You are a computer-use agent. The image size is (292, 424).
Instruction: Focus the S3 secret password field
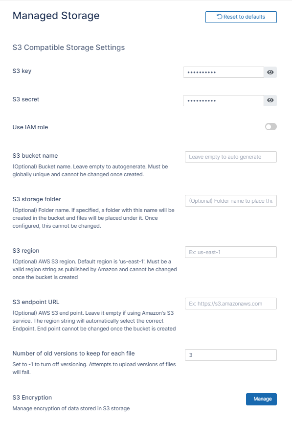click(x=224, y=100)
